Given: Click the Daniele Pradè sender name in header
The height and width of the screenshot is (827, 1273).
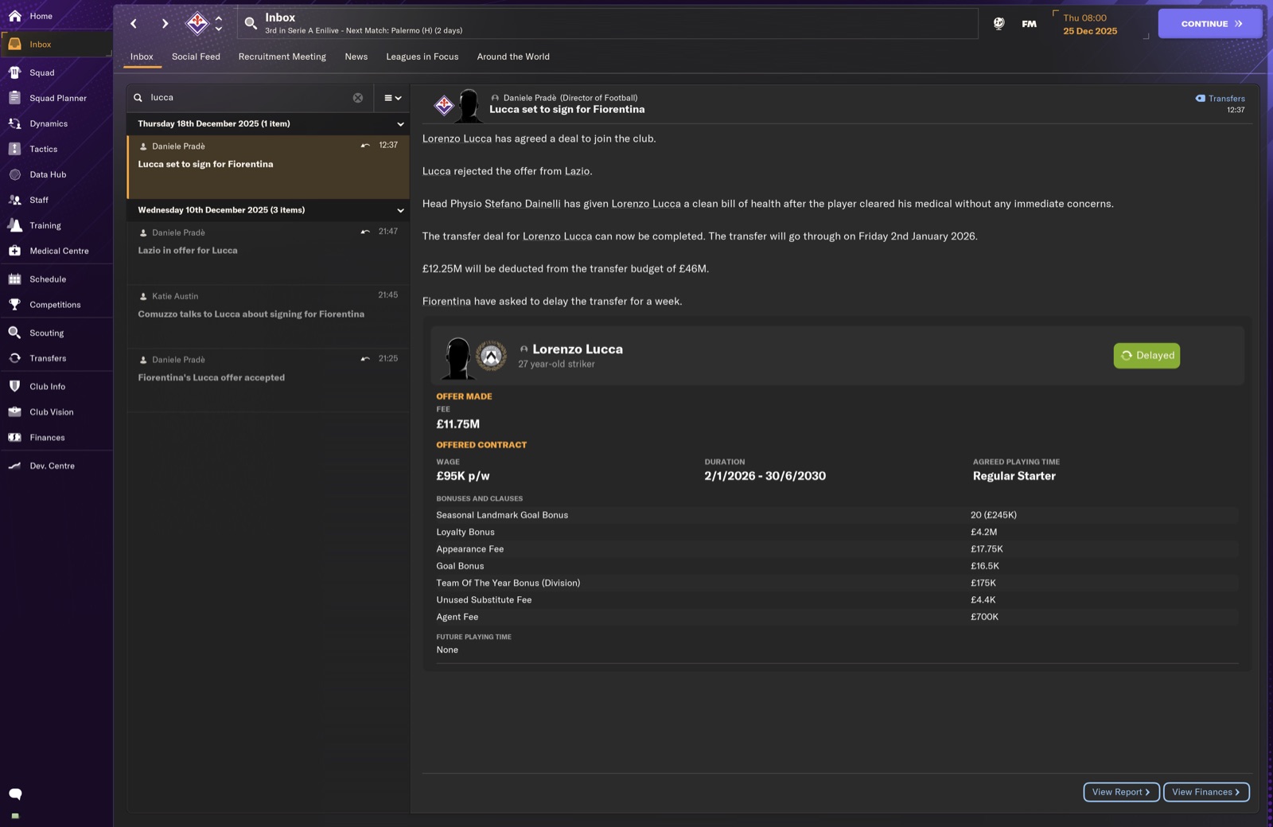Looking at the screenshot, I should click(x=530, y=98).
